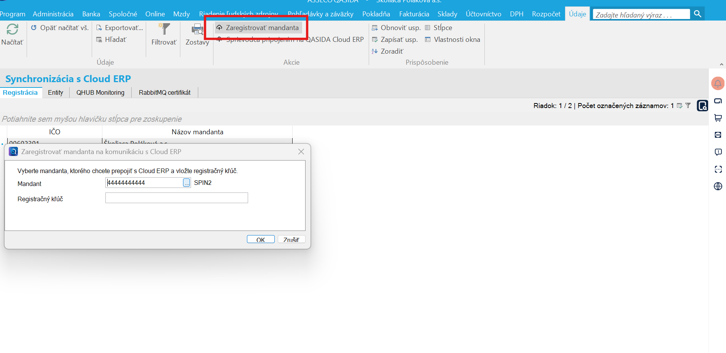Close the Zaregistrovať mandanta dialog
Viewport: 726px width, 353px height.
(x=301, y=151)
